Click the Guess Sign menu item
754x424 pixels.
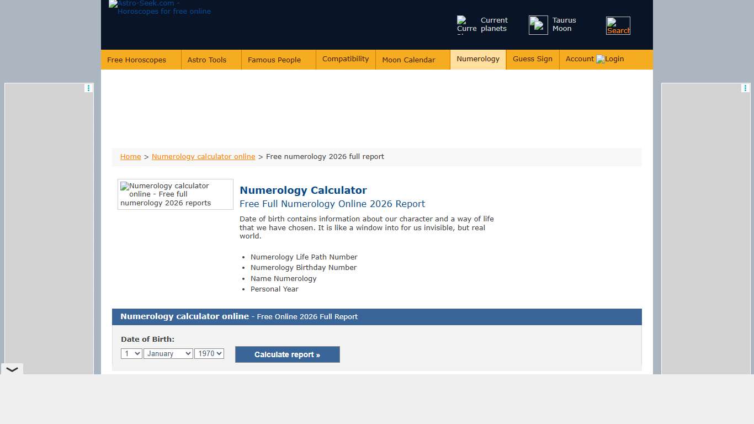point(532,59)
